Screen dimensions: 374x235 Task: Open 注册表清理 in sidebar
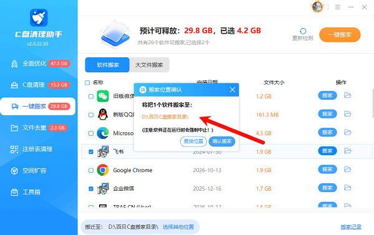point(38,150)
